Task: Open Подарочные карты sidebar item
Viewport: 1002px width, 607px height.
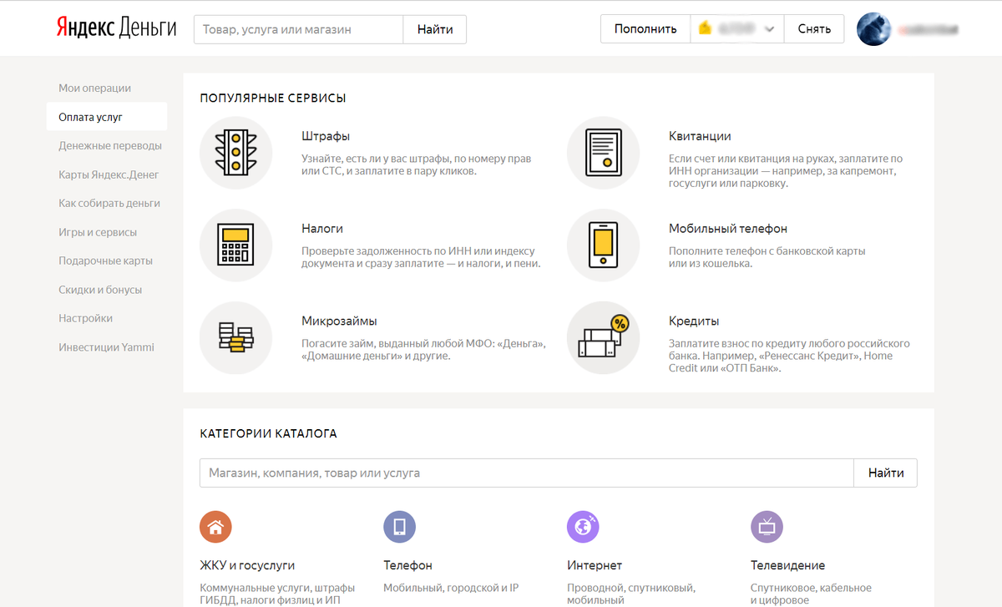Action: [x=105, y=261]
